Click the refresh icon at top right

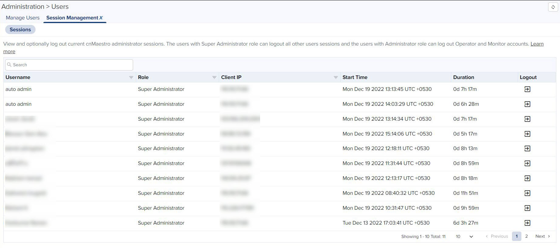pyautogui.click(x=553, y=7)
